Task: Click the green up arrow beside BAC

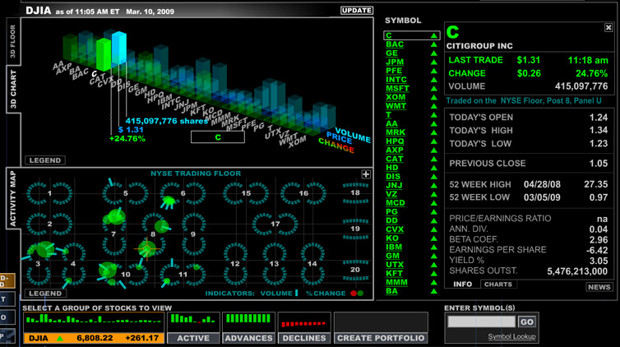Action: 433,44
